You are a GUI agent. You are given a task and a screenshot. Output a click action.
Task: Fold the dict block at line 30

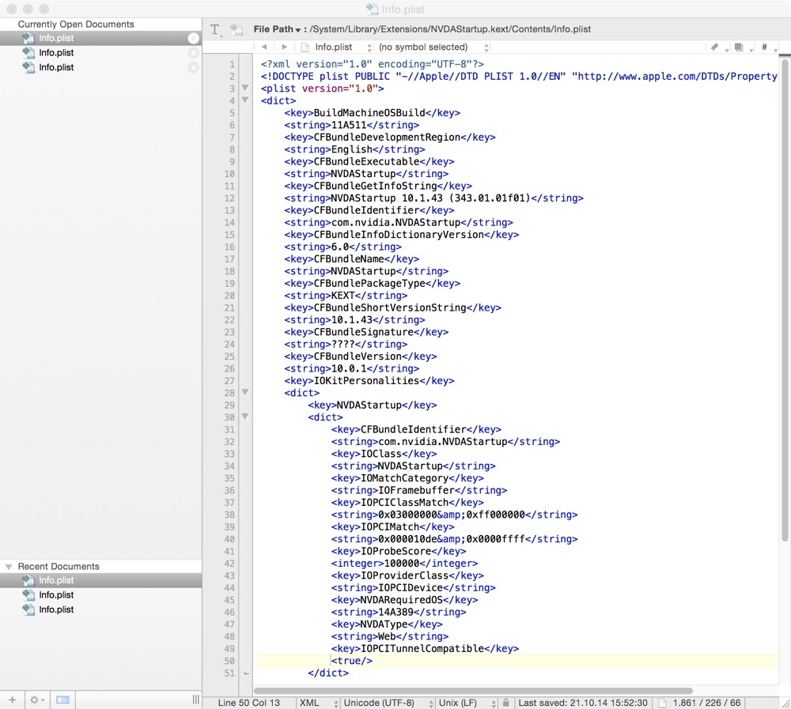(245, 417)
